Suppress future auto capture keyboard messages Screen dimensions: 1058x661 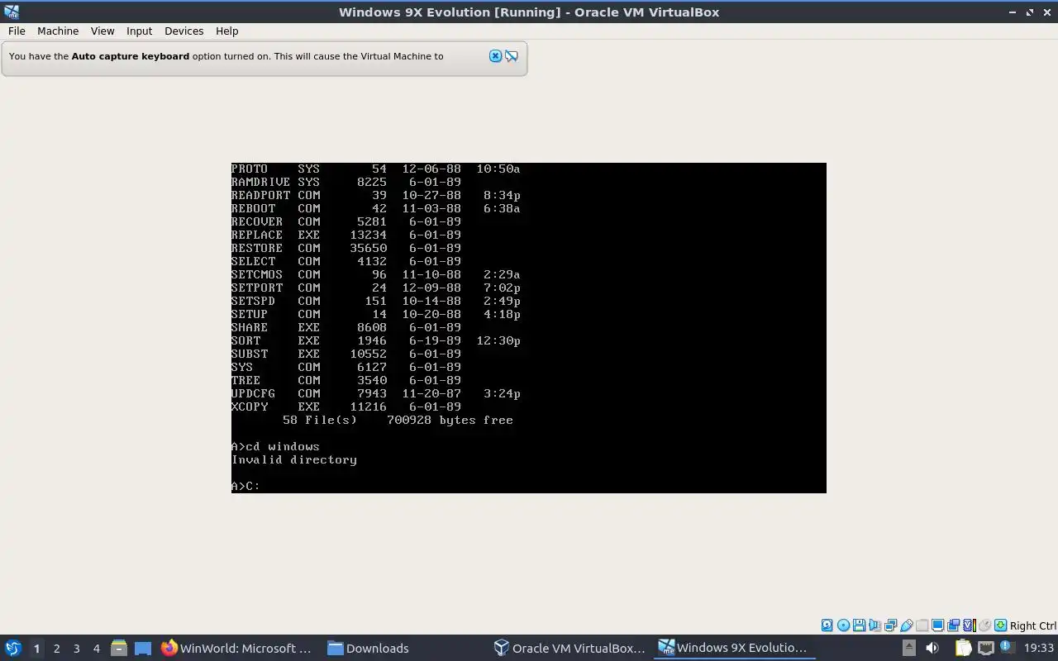512,56
